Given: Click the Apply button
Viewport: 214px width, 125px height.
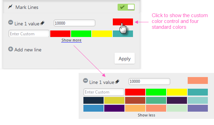Looking at the screenshot, I should tap(125, 59).
